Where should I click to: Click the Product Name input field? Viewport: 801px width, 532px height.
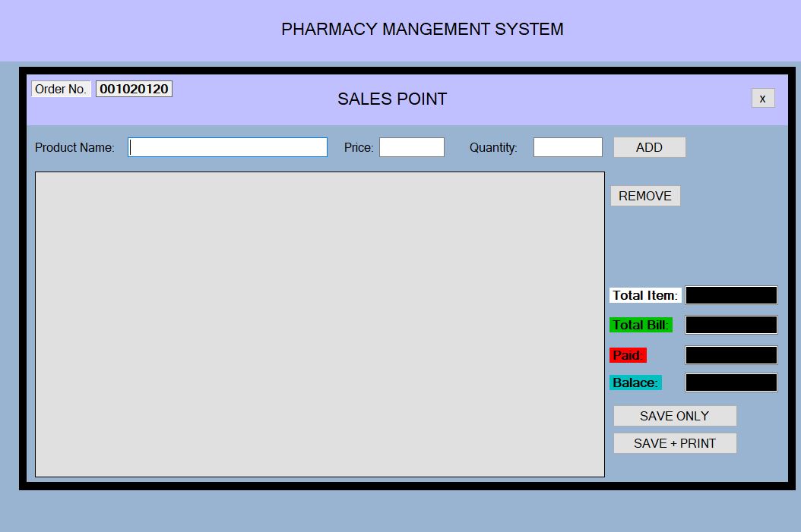click(x=227, y=147)
